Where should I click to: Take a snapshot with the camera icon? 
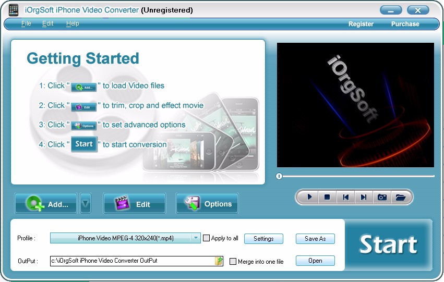coord(382,197)
